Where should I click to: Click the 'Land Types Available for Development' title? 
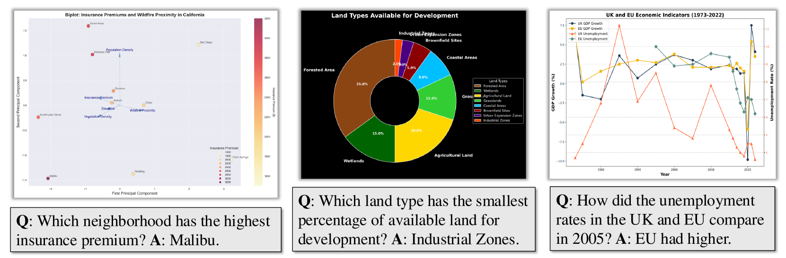(395, 16)
